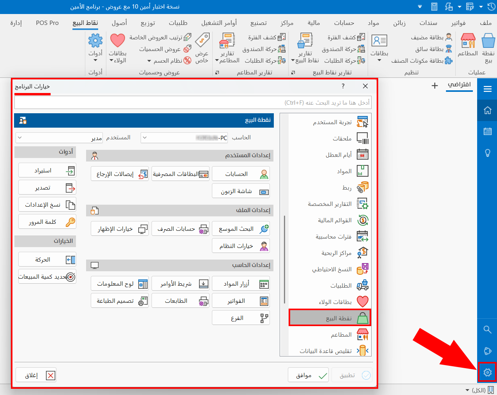Click the settings gear icon in sidebar
The width and height of the screenshot is (497, 395).
click(487, 372)
